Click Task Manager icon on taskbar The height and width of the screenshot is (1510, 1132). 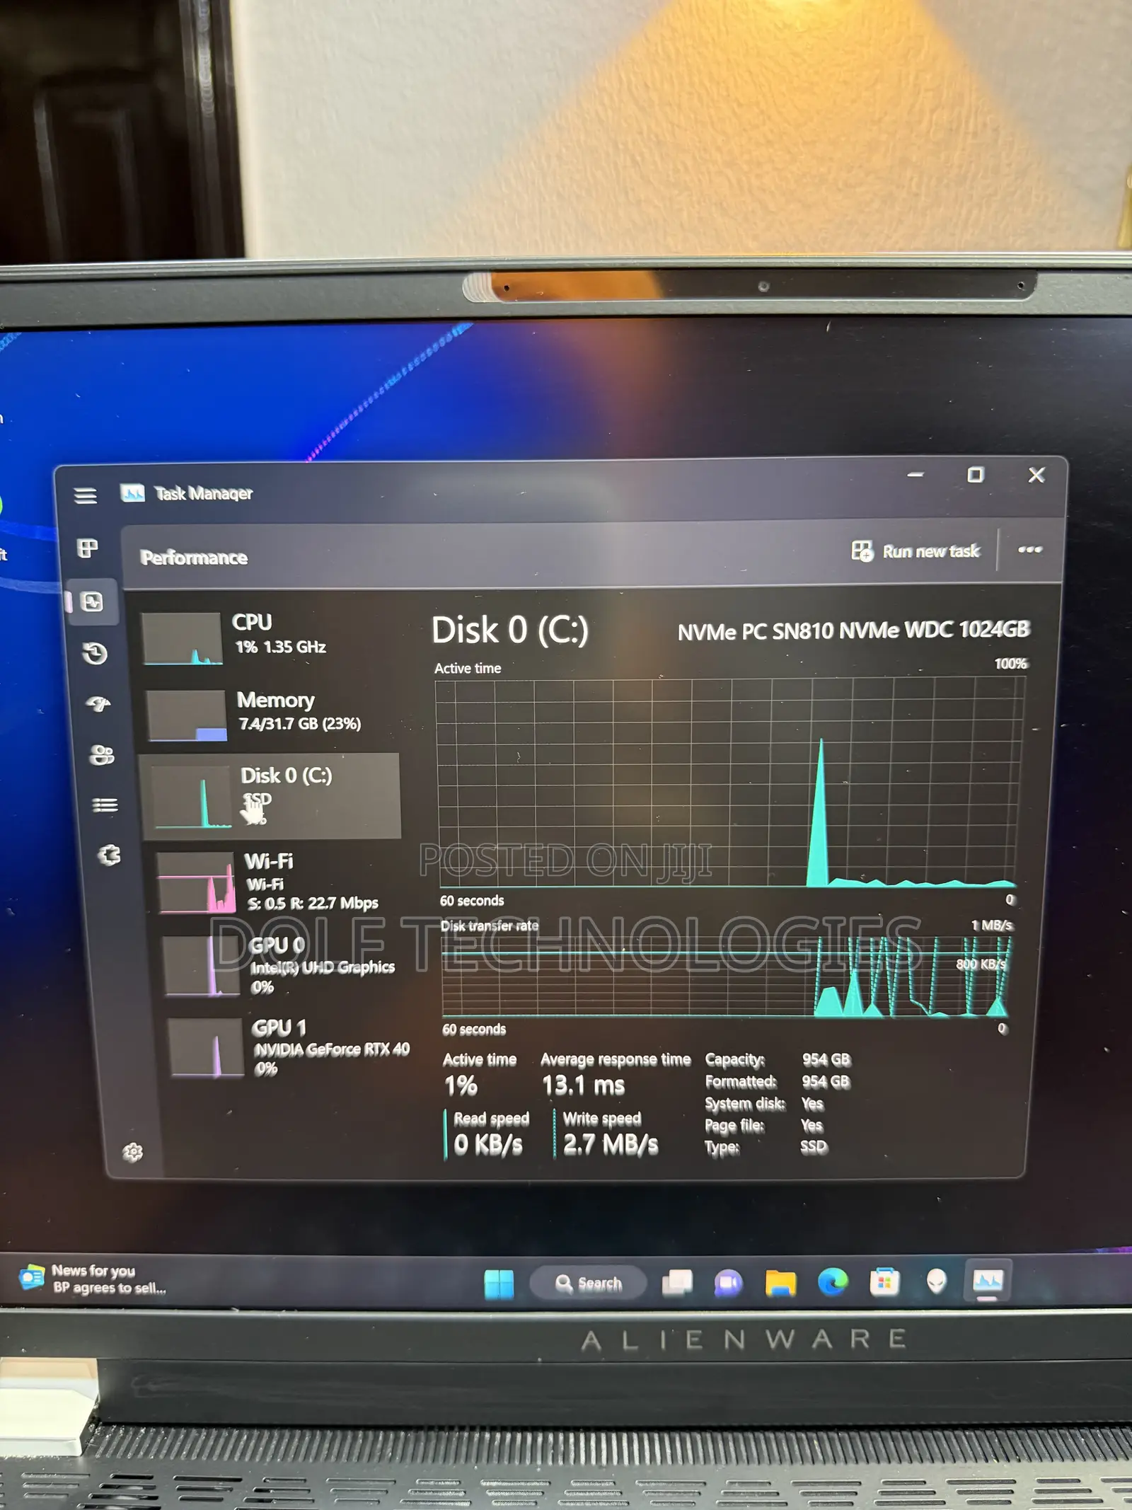tap(988, 1280)
